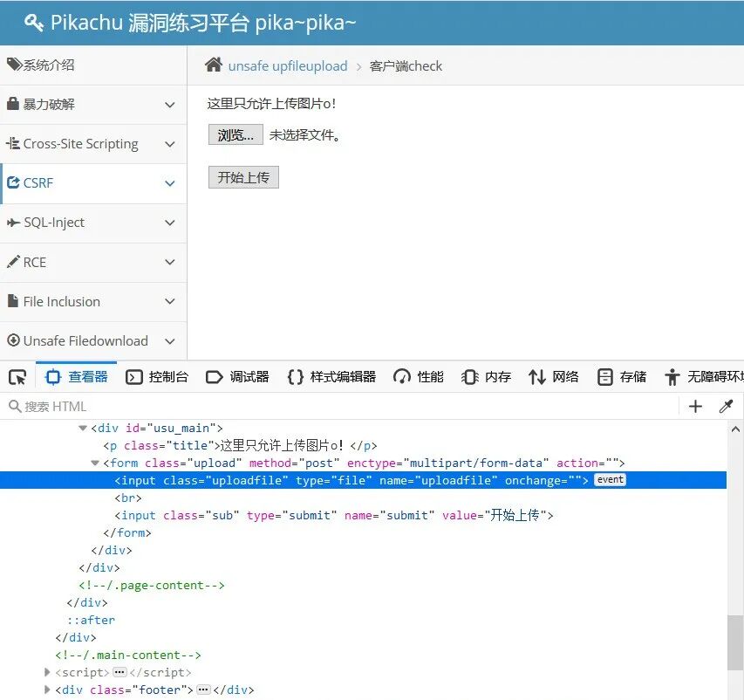Expand the File Inclusion chevron

170,302
